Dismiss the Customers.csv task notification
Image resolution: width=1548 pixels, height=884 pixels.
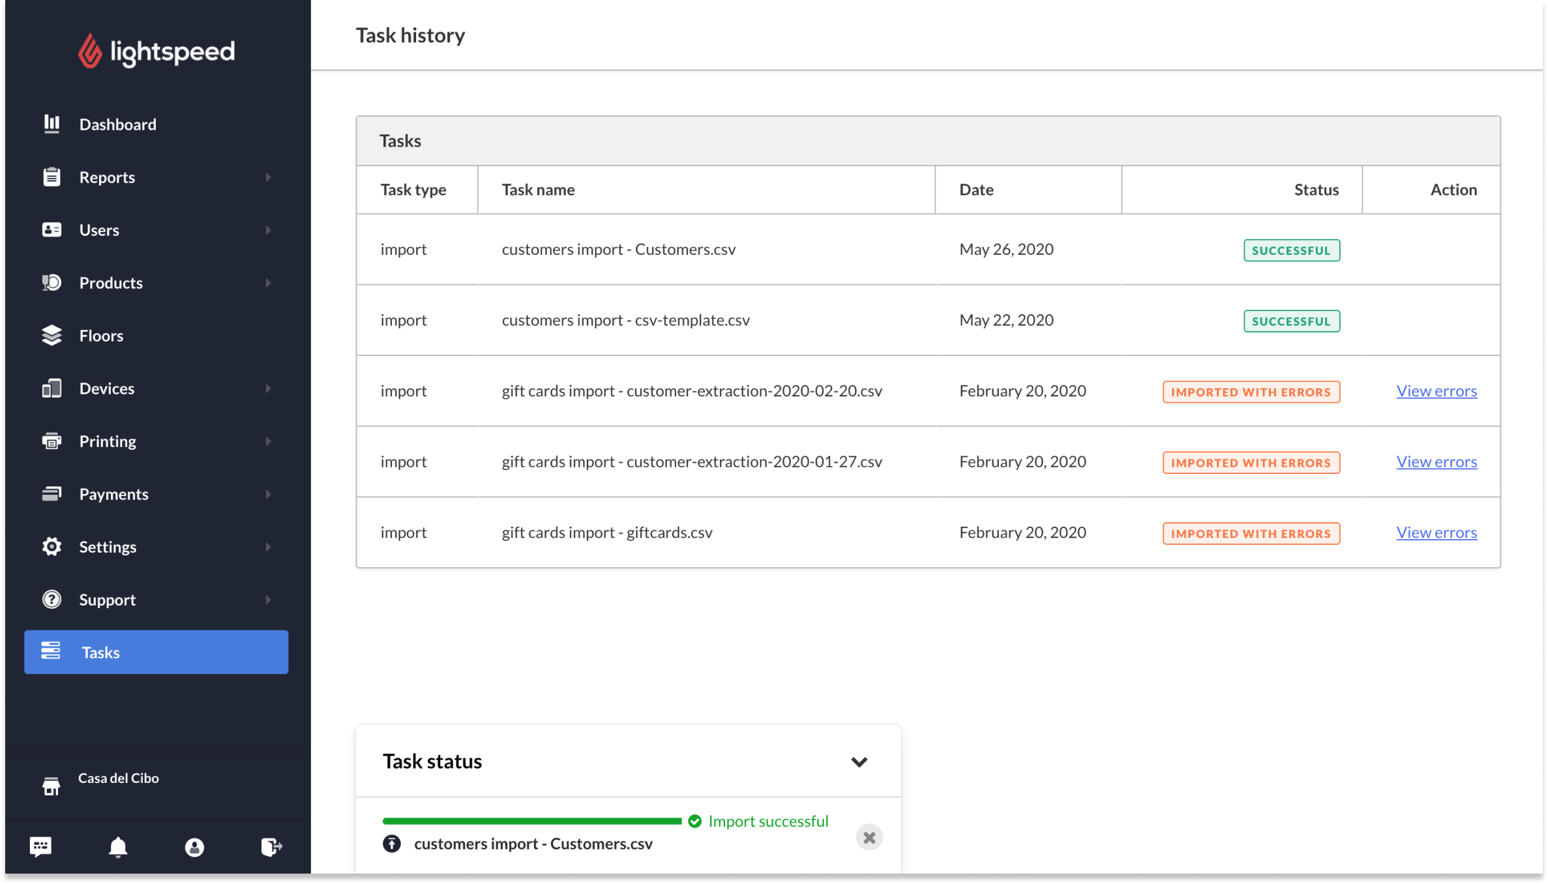[x=869, y=838]
